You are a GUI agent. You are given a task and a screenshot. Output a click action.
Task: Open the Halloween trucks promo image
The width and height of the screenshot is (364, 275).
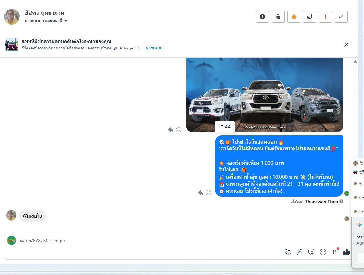(x=264, y=95)
